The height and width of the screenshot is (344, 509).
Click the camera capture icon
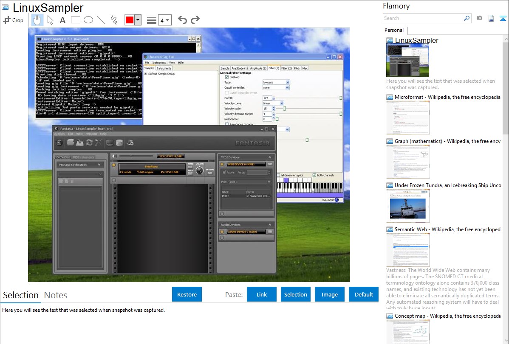coord(479,18)
